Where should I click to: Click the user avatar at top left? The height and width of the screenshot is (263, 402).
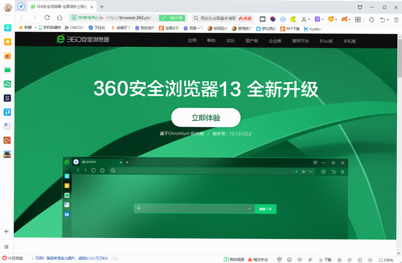8,7
